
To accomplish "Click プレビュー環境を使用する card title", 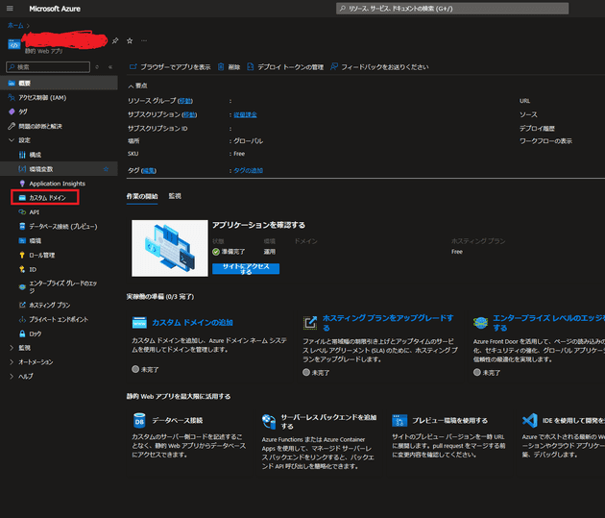I will (449, 420).
